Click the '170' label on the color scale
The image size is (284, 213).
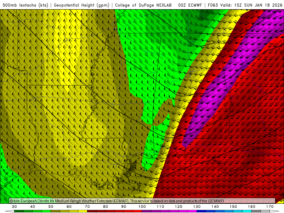pyautogui.click(x=270, y=207)
